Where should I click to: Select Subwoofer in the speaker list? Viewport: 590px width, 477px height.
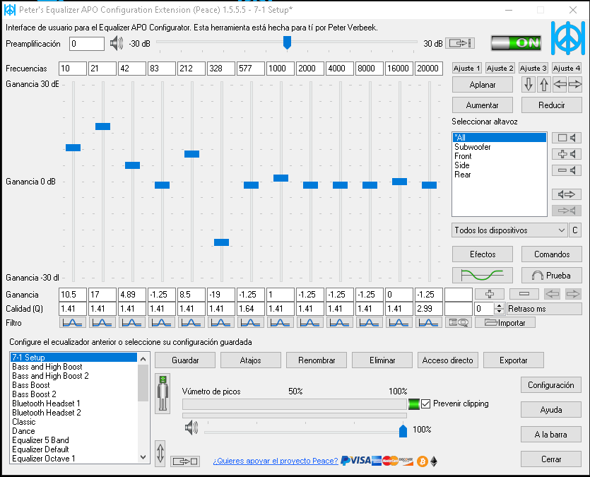[500, 147]
